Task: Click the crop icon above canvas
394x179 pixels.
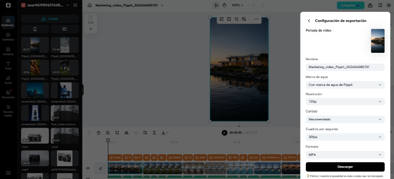Action: click(x=236, y=19)
